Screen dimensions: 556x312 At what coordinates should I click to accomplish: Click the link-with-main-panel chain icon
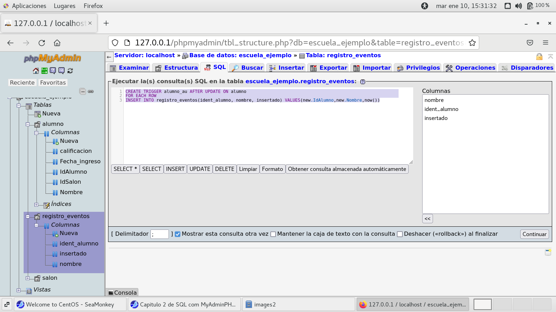(x=91, y=92)
